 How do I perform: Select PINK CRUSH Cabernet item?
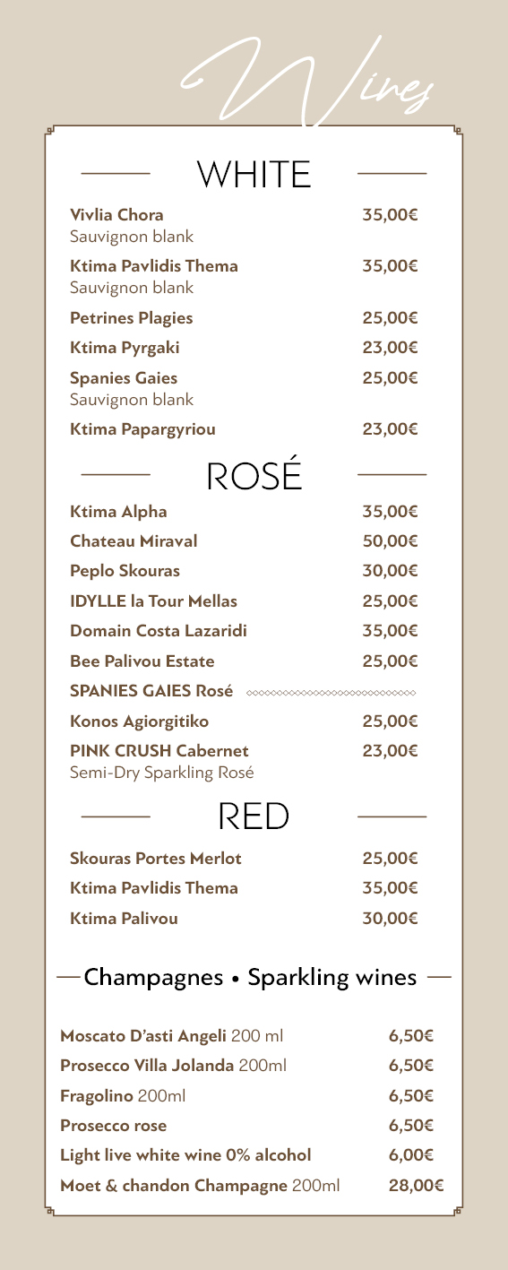click(159, 750)
